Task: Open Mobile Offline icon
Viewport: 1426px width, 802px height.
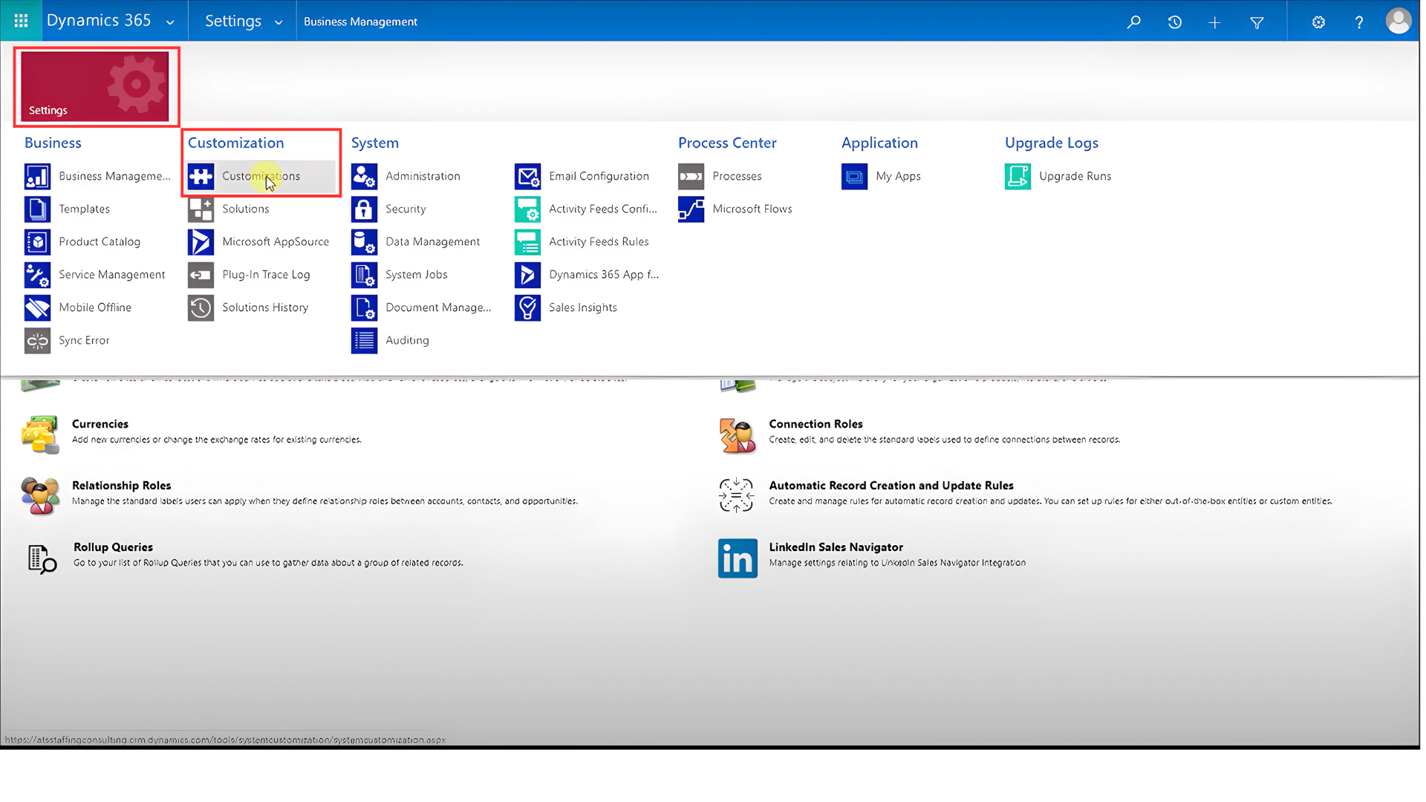Action: [37, 307]
